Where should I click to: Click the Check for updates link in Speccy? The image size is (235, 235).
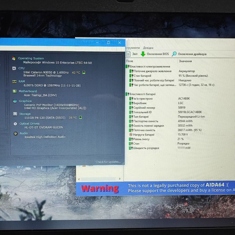(x=108, y=162)
